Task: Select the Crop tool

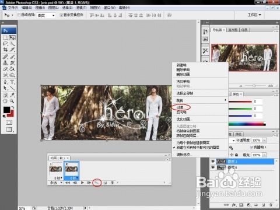Action: (x=5, y=50)
